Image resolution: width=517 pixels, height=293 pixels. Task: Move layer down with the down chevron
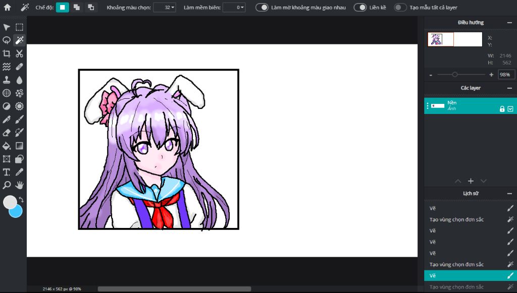[483, 181]
